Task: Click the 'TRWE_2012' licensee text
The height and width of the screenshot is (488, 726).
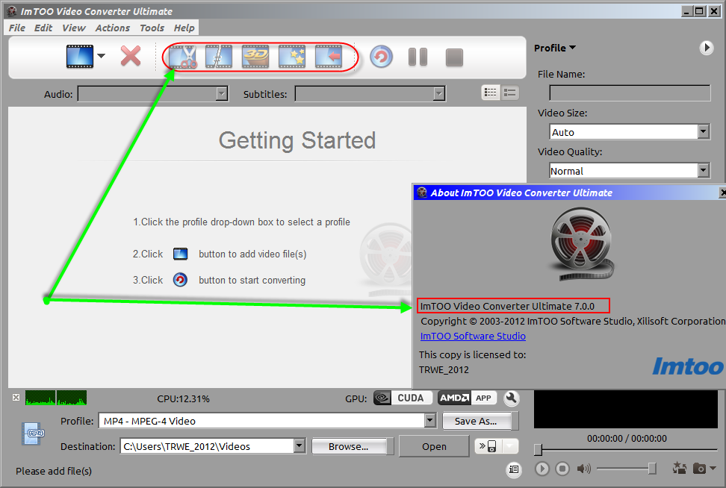Action: (x=444, y=369)
